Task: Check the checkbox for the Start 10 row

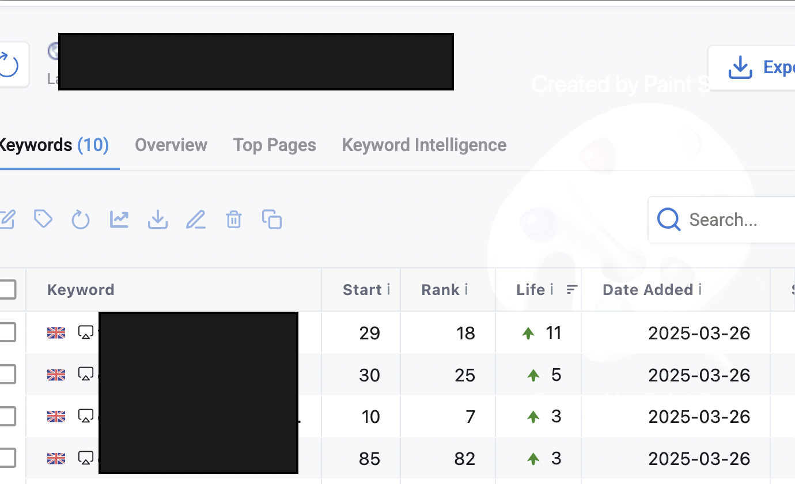Action: (x=7, y=416)
